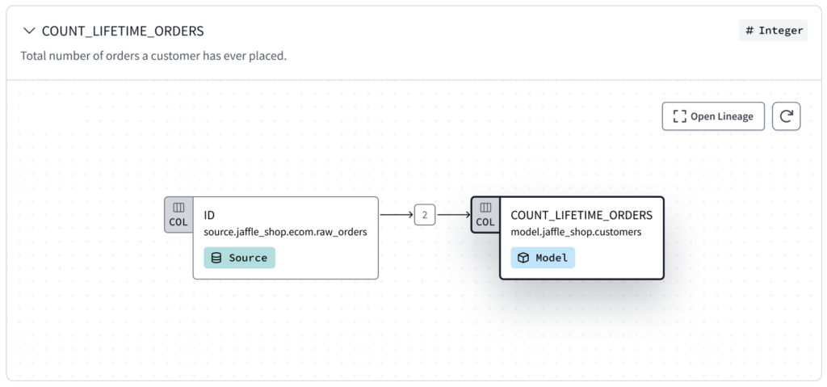Click model.jaffle_shop.customers path text
Viewport: 827px width, 387px height.
(576, 232)
